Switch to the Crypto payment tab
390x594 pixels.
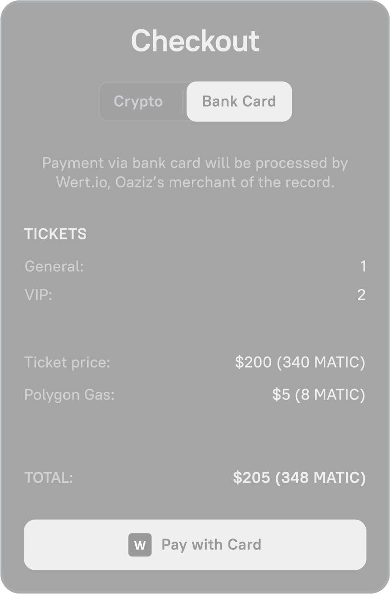click(x=138, y=102)
